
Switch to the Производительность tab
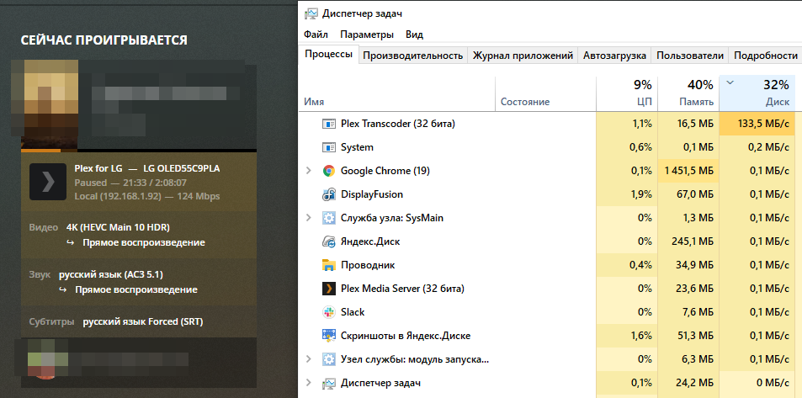(413, 56)
